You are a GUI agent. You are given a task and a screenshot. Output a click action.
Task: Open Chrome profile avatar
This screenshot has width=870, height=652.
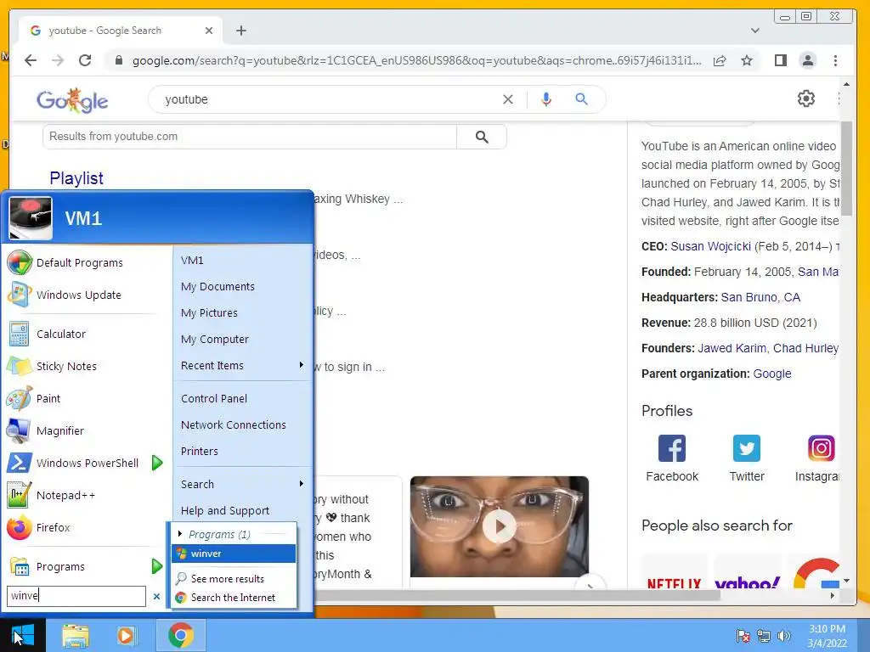pos(808,60)
